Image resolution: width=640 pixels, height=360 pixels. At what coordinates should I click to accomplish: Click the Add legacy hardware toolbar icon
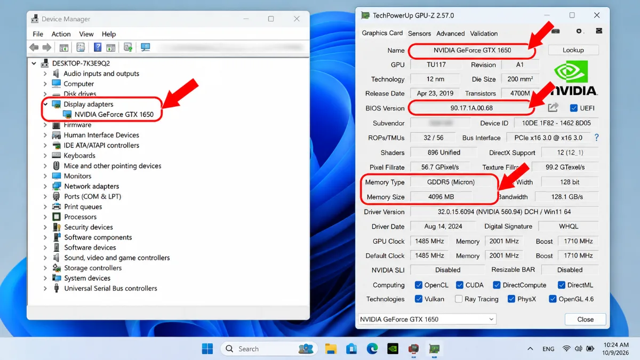click(x=128, y=47)
